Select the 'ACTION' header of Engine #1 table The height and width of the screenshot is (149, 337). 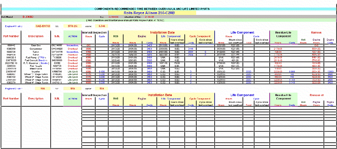tap(73, 36)
